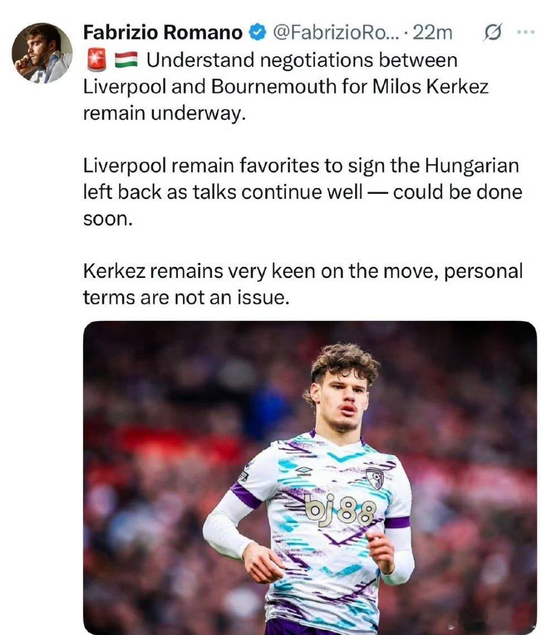Click the bj88 sponsor logo on shirt
Screen dimensions: 541x635
(x=341, y=510)
